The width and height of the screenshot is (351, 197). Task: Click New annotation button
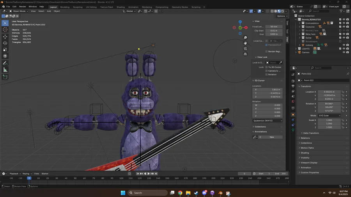272,137
